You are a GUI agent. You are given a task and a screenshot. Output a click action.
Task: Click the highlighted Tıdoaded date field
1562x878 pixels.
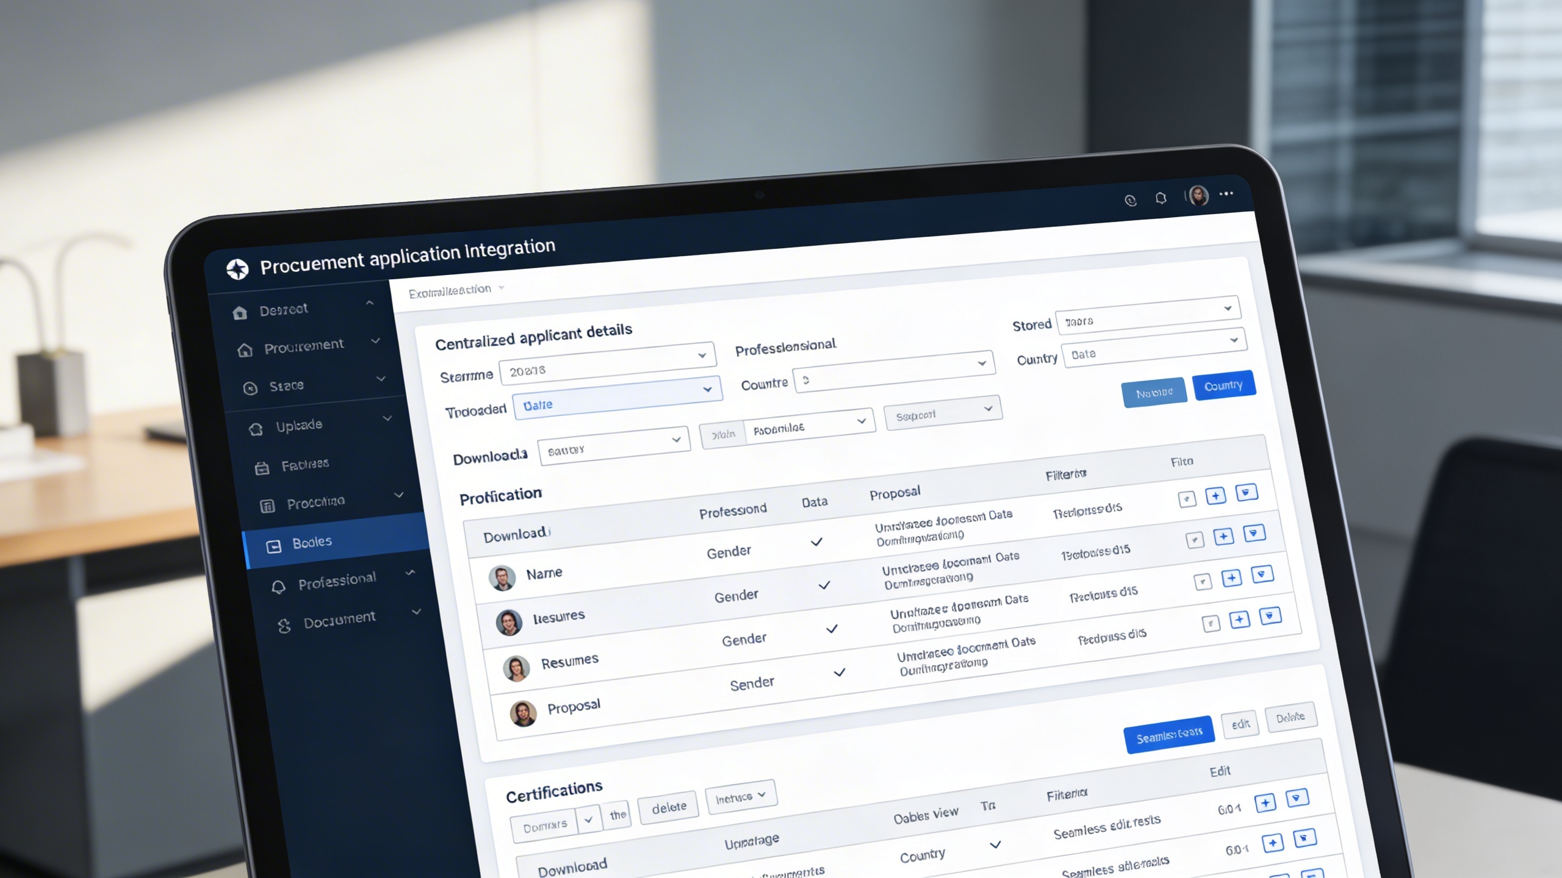click(617, 398)
